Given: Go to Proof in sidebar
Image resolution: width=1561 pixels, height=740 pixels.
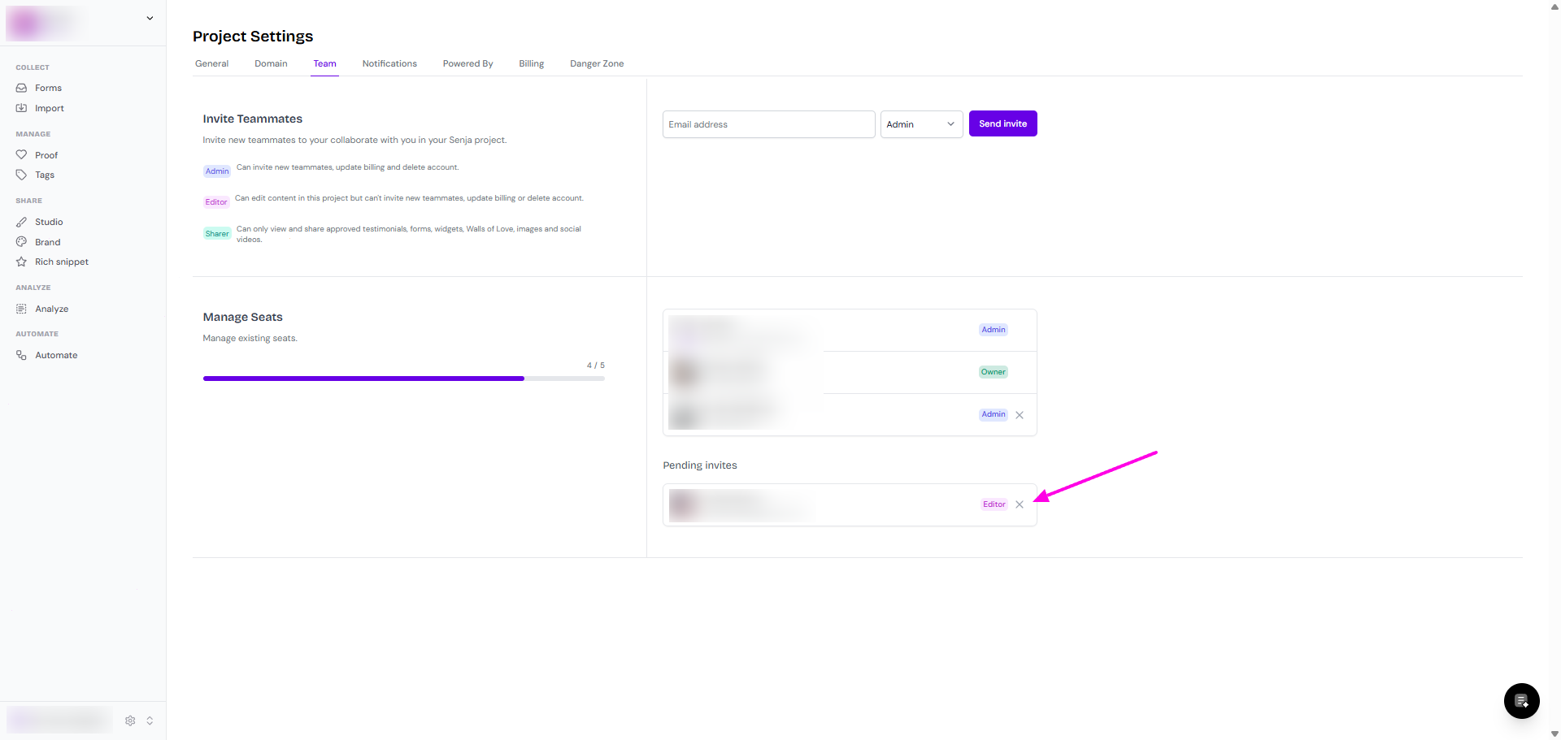Looking at the screenshot, I should 46,155.
